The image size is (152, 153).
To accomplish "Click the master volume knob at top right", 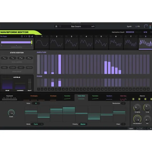I will pos(146,26).
